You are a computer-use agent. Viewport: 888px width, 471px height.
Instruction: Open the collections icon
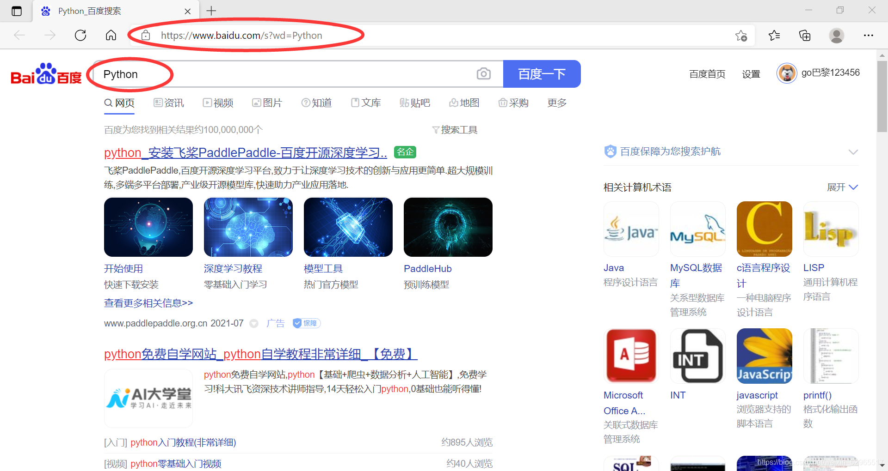pyautogui.click(x=805, y=35)
